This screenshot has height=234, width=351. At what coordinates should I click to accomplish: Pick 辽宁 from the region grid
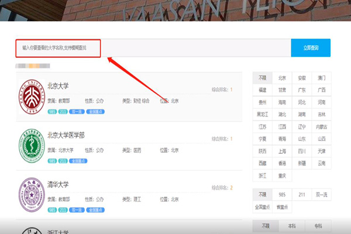tap(302, 127)
